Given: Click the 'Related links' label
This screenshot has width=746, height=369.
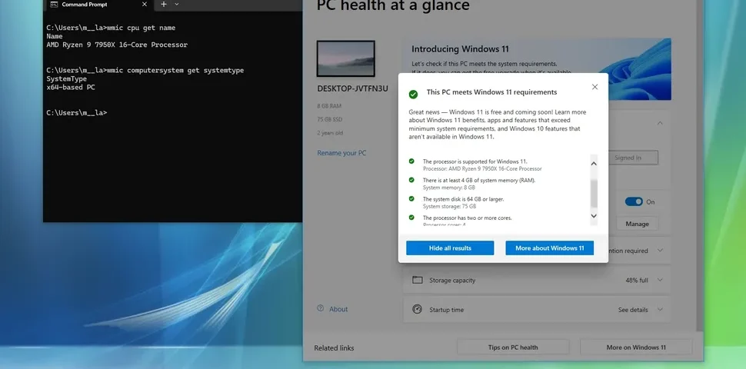Looking at the screenshot, I should 334,348.
